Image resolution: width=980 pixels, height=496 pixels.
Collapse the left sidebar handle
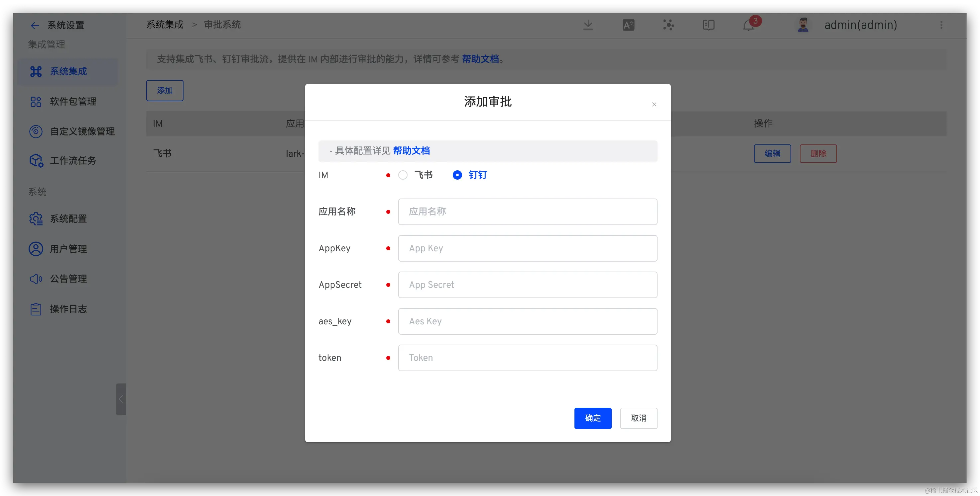(121, 399)
